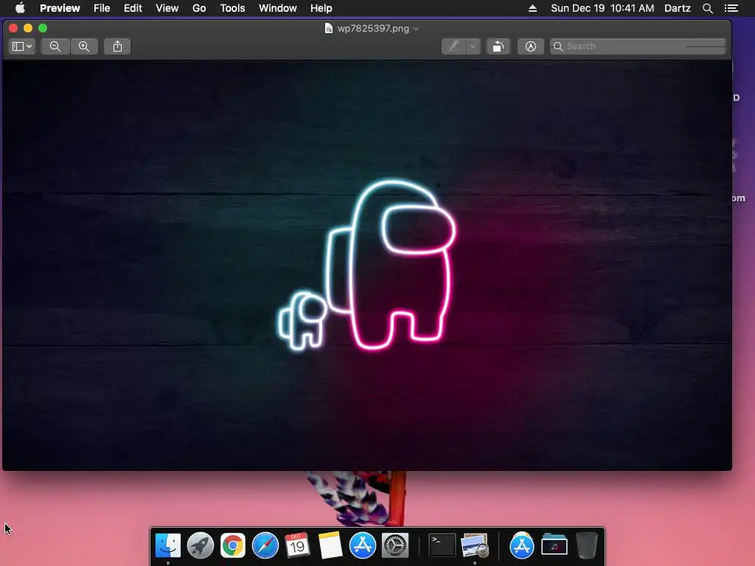
Task: Open Spotlight search magnifier
Action: [707, 8]
